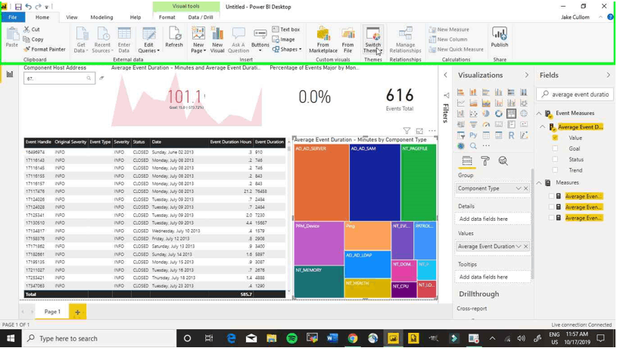
Task: Open the File tab
Action: click(x=13, y=17)
